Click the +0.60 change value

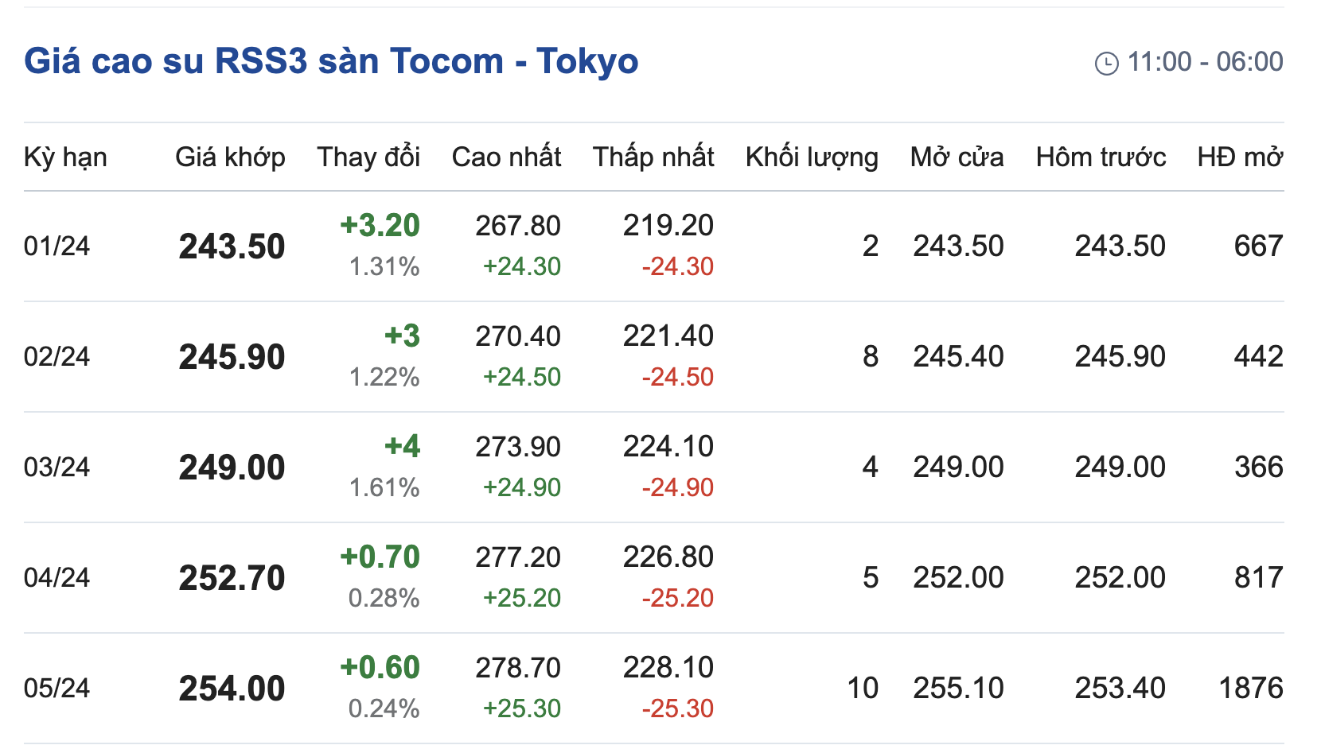[380, 668]
